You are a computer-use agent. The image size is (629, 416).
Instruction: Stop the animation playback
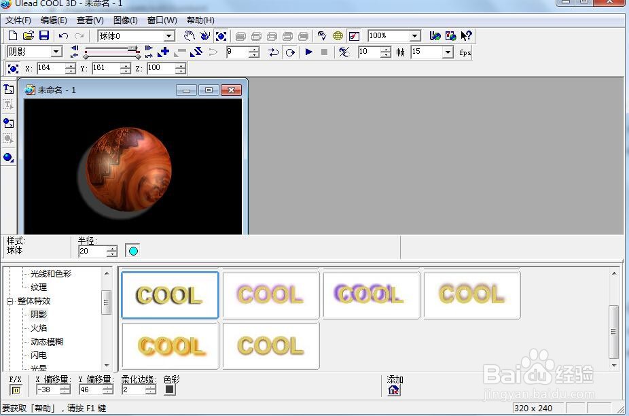click(324, 52)
